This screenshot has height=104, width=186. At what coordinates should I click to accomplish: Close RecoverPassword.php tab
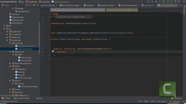coord(81,5)
